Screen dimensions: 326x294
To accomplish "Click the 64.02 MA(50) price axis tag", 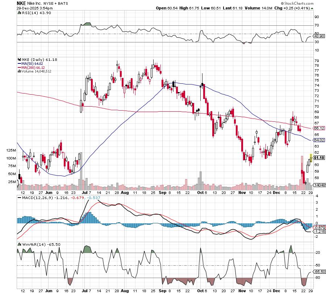I will coord(319,140).
